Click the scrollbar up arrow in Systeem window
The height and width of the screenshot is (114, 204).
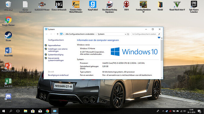162,38
